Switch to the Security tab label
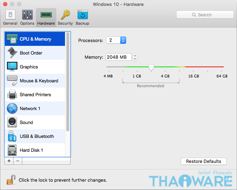This screenshot has height=190, width=237. point(65,23)
